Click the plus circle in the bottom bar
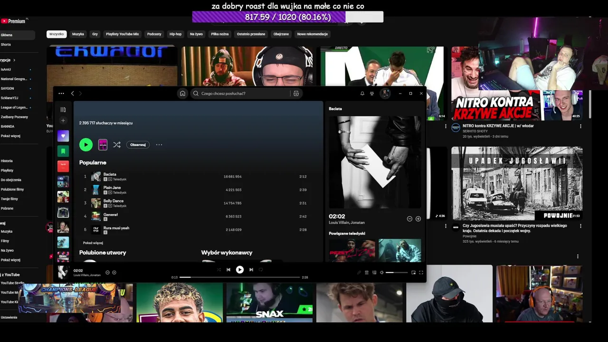Image resolution: width=608 pixels, height=342 pixels. pyautogui.click(x=114, y=273)
